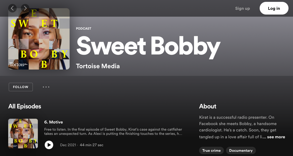Select the True crime genre tag
The height and width of the screenshot is (156, 293).
click(211, 151)
